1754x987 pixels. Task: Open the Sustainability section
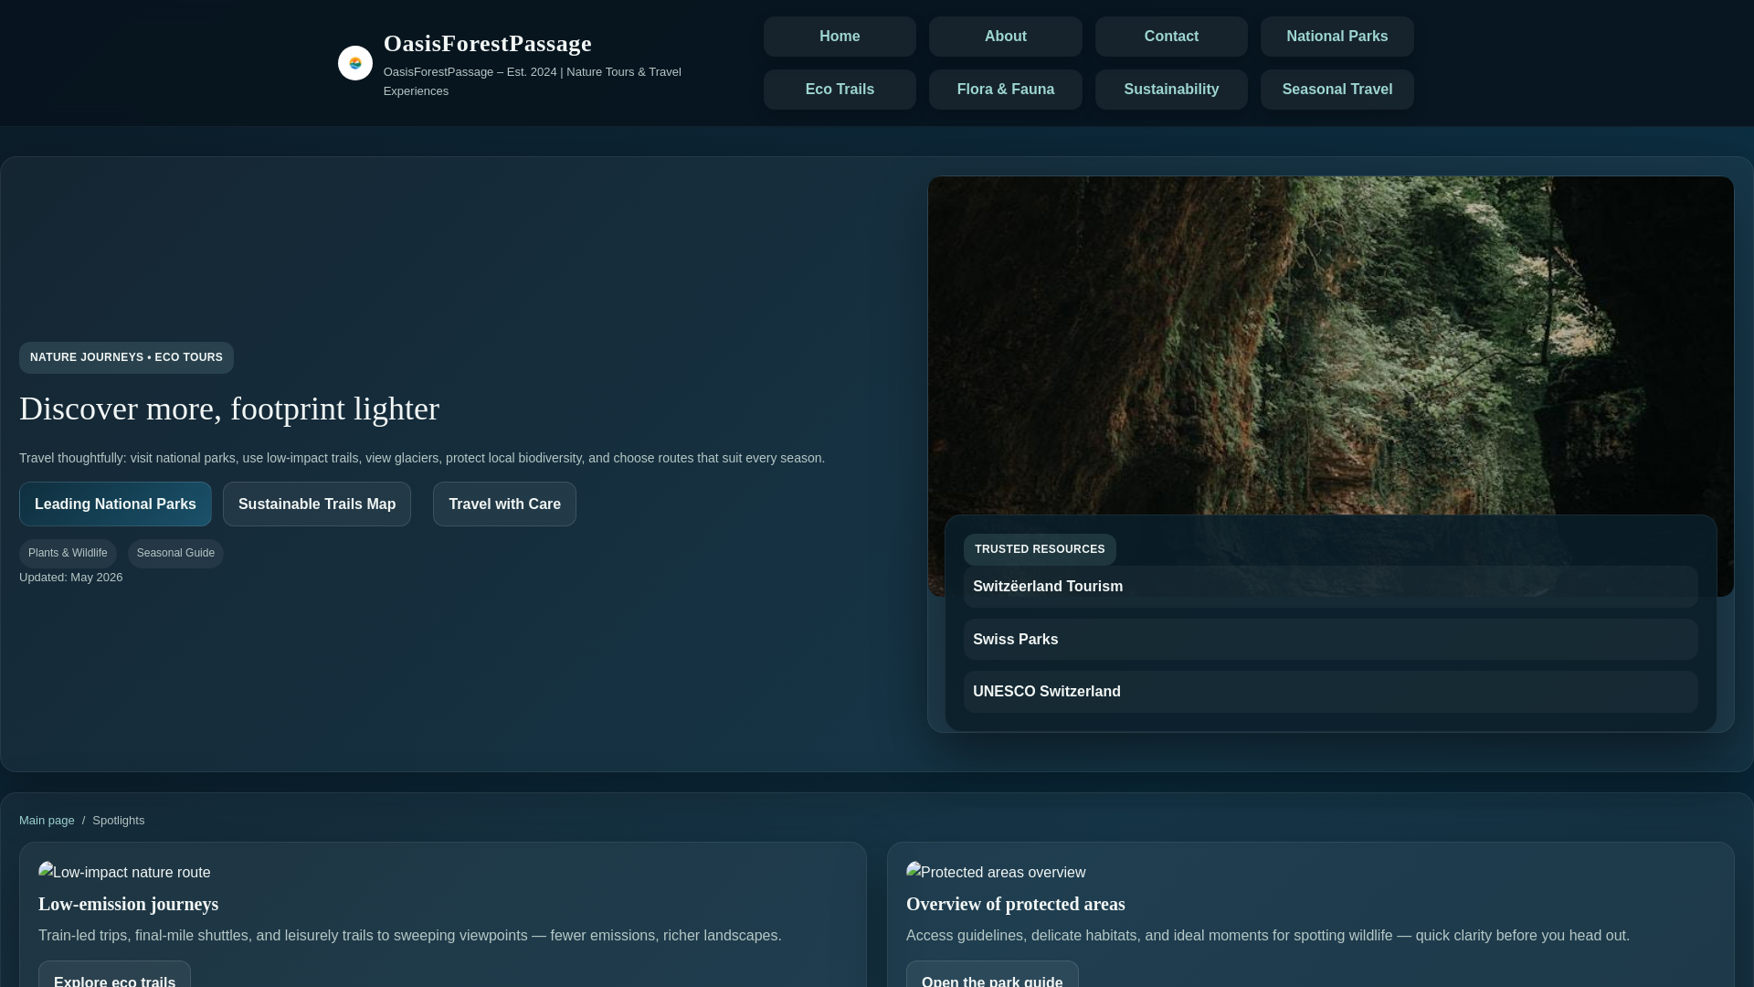[x=1171, y=90]
